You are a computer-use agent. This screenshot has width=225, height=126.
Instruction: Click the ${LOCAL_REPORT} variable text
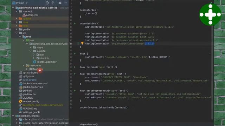159,57
